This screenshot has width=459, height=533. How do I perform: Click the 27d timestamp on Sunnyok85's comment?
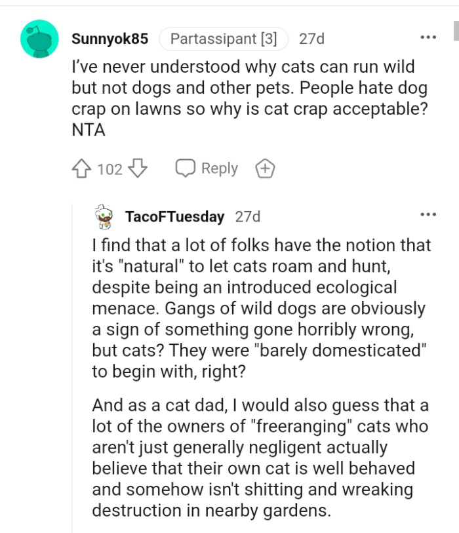pyautogui.click(x=311, y=39)
